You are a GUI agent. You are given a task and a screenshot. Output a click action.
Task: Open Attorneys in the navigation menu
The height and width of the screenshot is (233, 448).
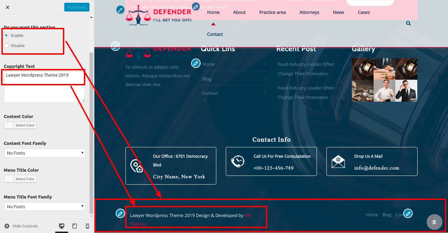(x=309, y=12)
